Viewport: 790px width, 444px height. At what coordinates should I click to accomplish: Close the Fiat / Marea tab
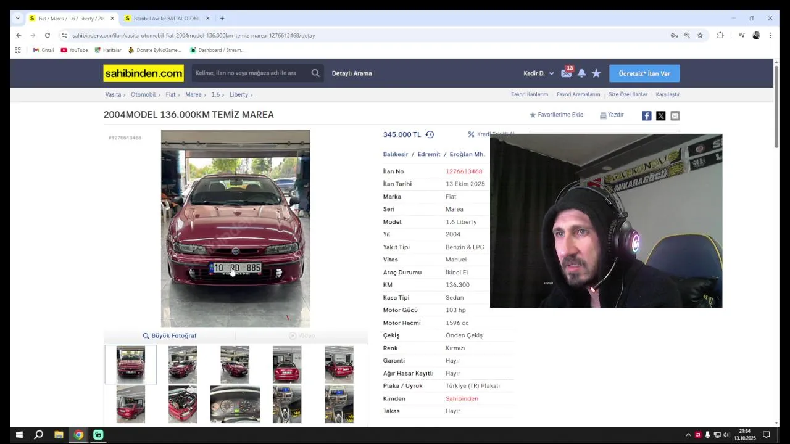pos(112,18)
